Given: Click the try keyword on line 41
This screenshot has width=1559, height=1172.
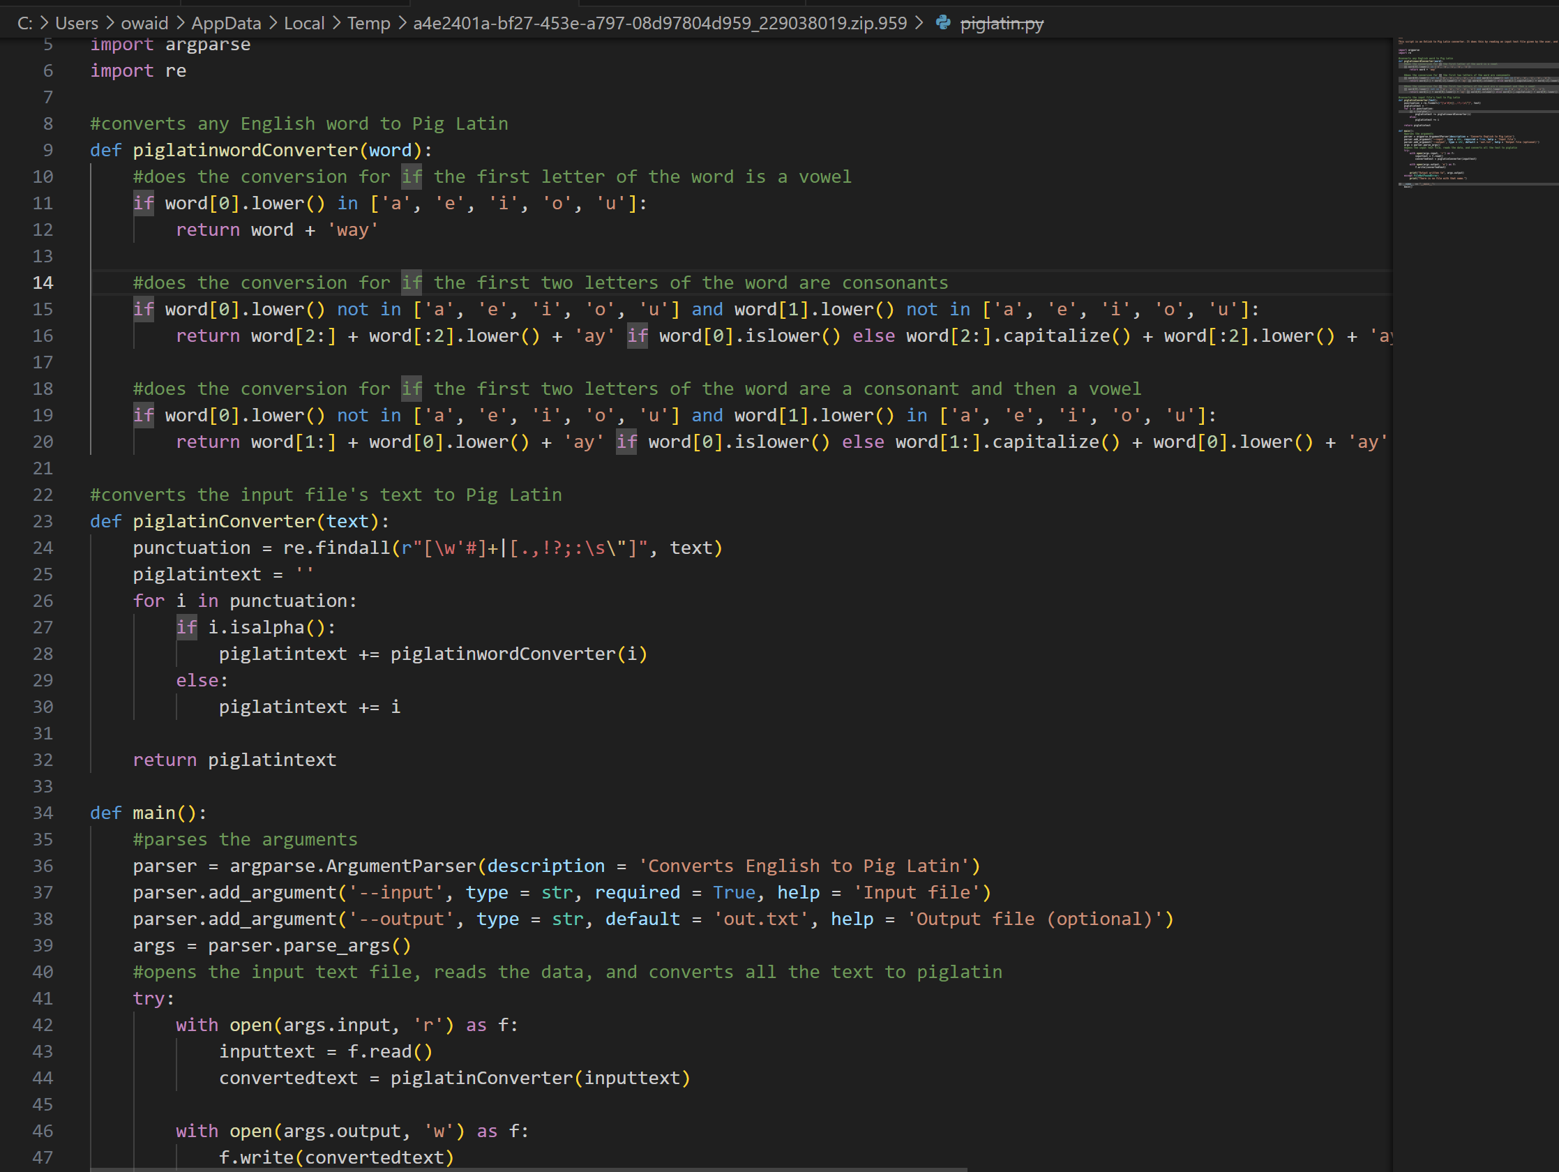Looking at the screenshot, I should [x=149, y=998].
